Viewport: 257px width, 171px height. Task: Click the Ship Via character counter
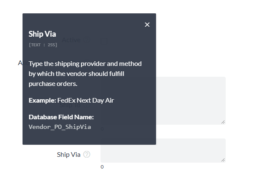(x=102, y=167)
